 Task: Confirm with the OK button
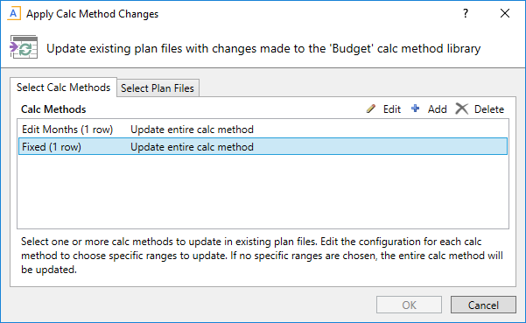tap(409, 305)
